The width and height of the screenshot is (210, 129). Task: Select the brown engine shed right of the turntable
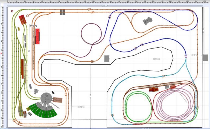coord(58,99)
